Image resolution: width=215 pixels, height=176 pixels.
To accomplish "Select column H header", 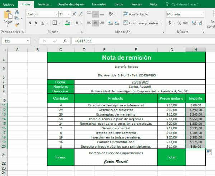I will [196, 50].
